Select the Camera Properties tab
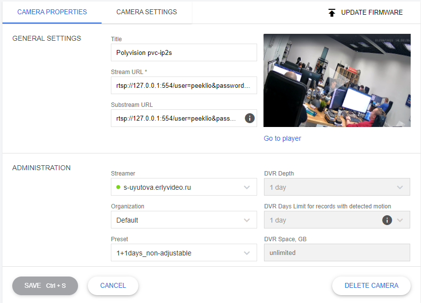The height and width of the screenshot is (303, 421). (52, 12)
